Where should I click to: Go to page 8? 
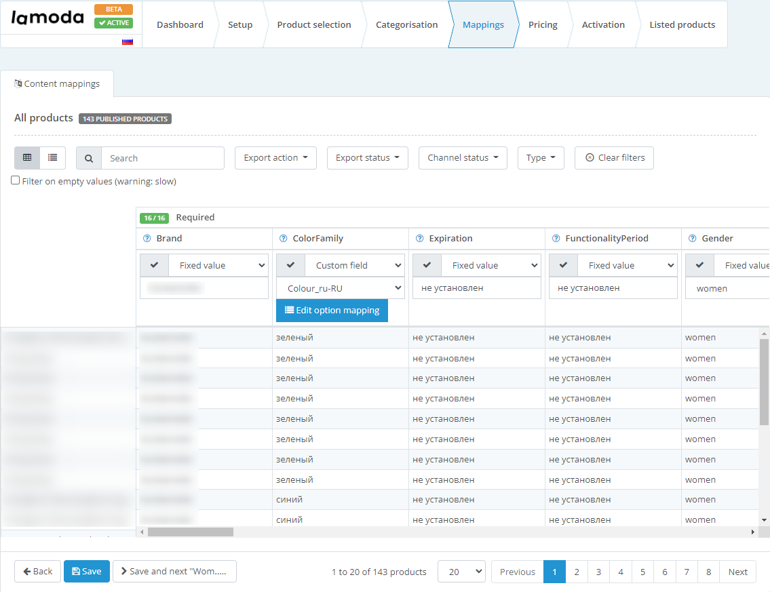[x=709, y=572]
